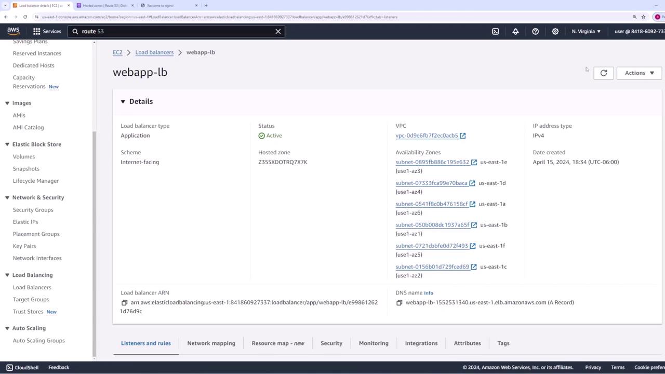This screenshot has width=665, height=374.
Task: Open the user account menu
Action: 640,31
